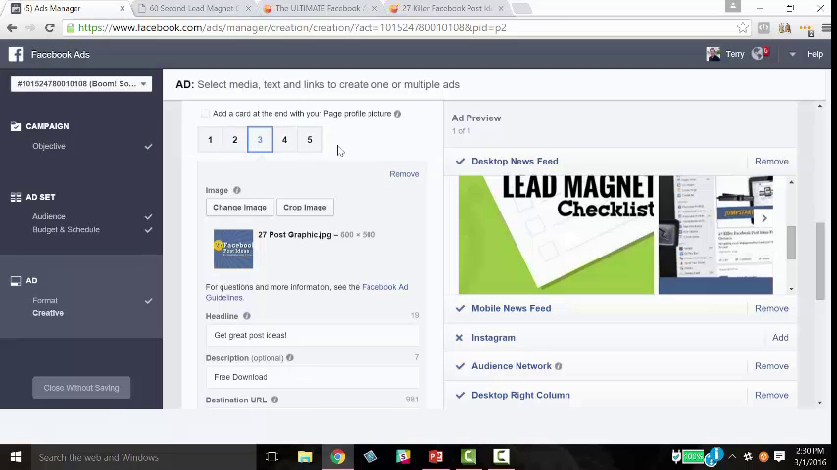Viewport: 837px width, 470px height.
Task: Click the 27 Post Graphic thumbnail
Action: (x=233, y=249)
